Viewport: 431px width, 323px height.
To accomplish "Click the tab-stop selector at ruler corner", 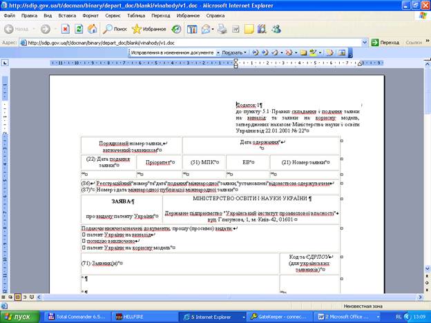I will (5, 63).
